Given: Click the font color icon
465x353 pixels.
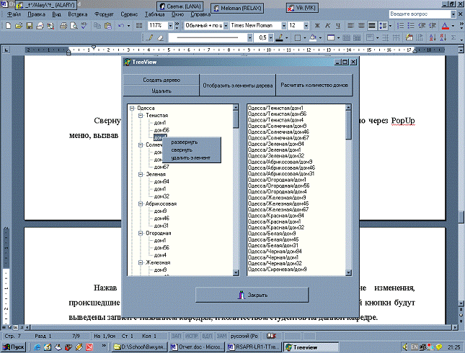Looking at the screenshot, I should pos(445,25).
